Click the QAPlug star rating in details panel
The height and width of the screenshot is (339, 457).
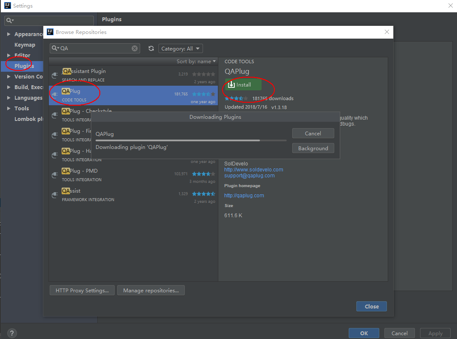click(237, 98)
